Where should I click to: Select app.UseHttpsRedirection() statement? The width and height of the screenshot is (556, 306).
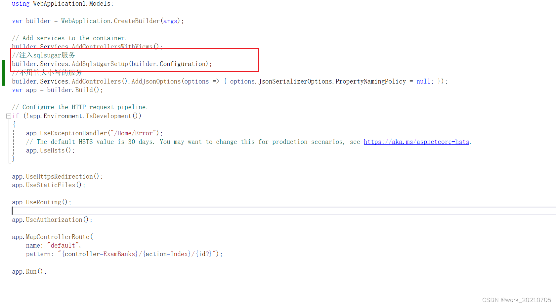point(57,176)
